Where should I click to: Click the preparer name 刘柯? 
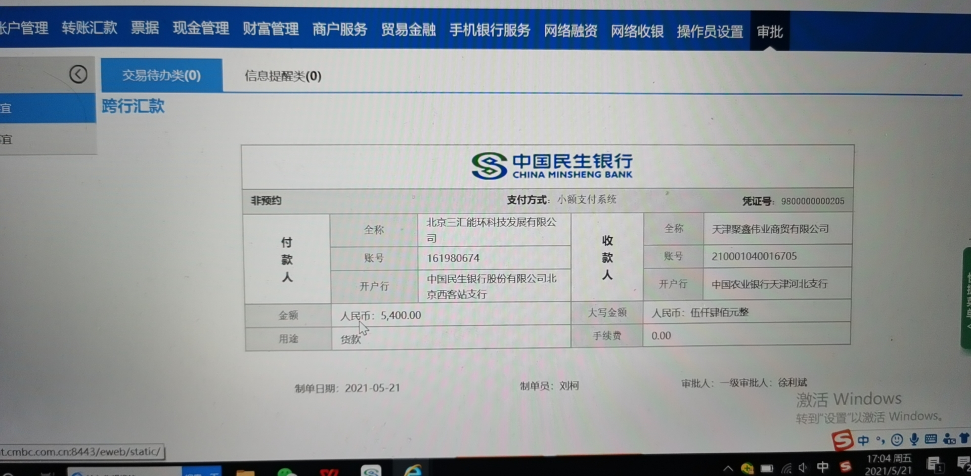click(569, 385)
